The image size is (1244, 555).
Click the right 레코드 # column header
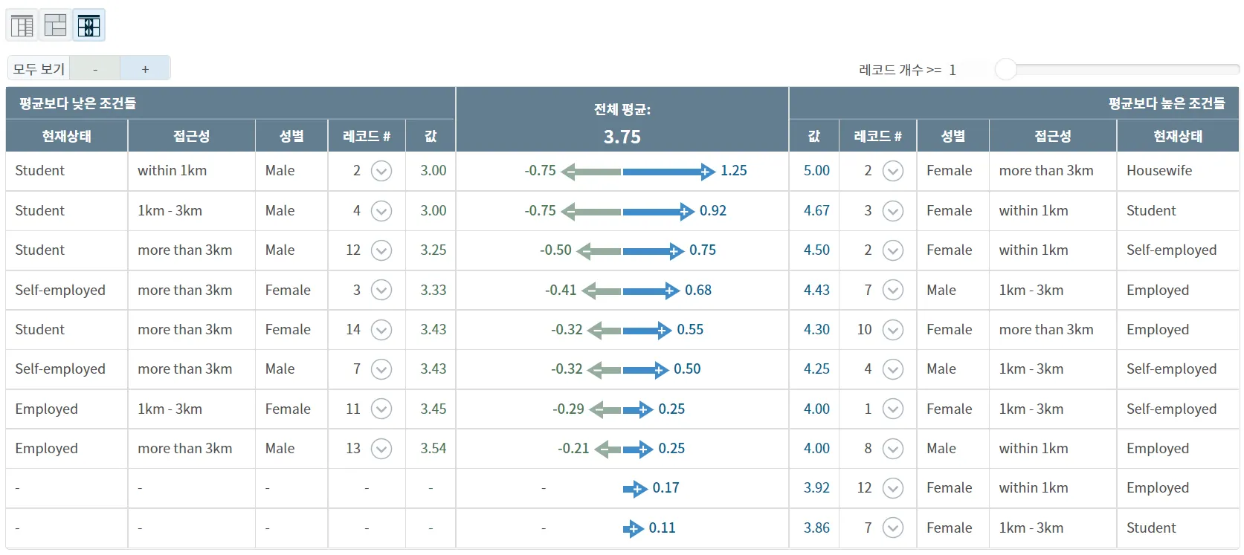tap(877, 136)
